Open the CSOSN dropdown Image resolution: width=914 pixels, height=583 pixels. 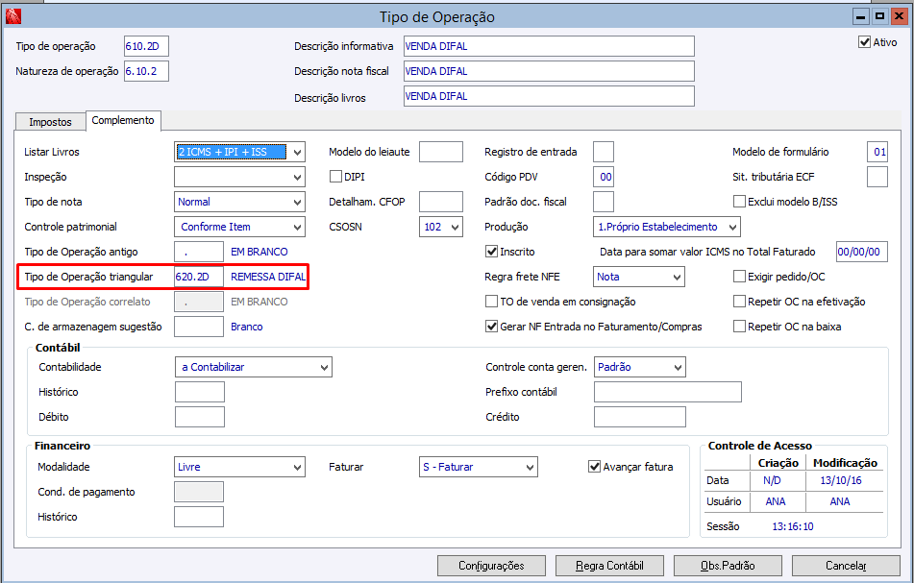[x=454, y=227]
